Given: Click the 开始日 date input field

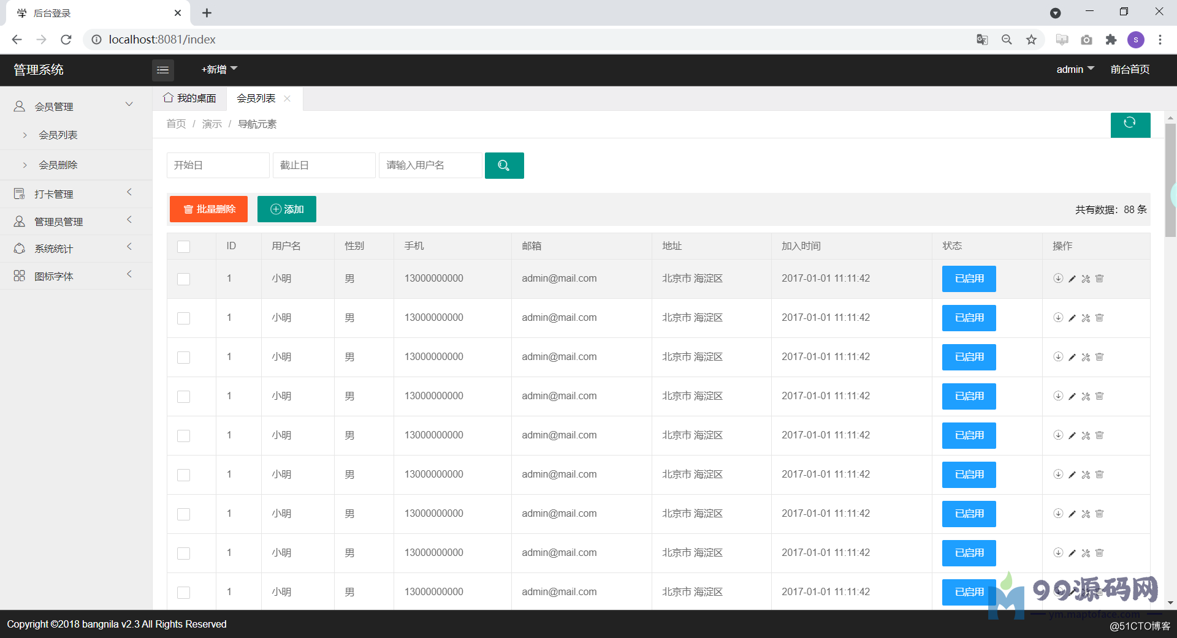Looking at the screenshot, I should tap(218, 165).
